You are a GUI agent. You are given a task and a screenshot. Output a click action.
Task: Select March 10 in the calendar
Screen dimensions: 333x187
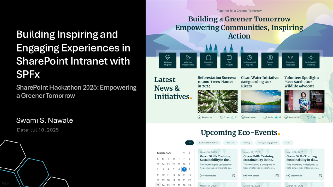[x=163, y=175]
